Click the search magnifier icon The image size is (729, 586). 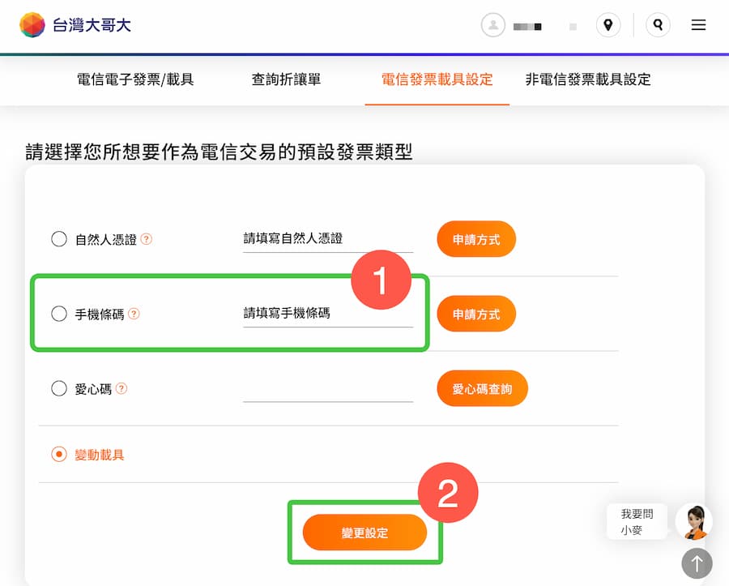[x=658, y=25]
